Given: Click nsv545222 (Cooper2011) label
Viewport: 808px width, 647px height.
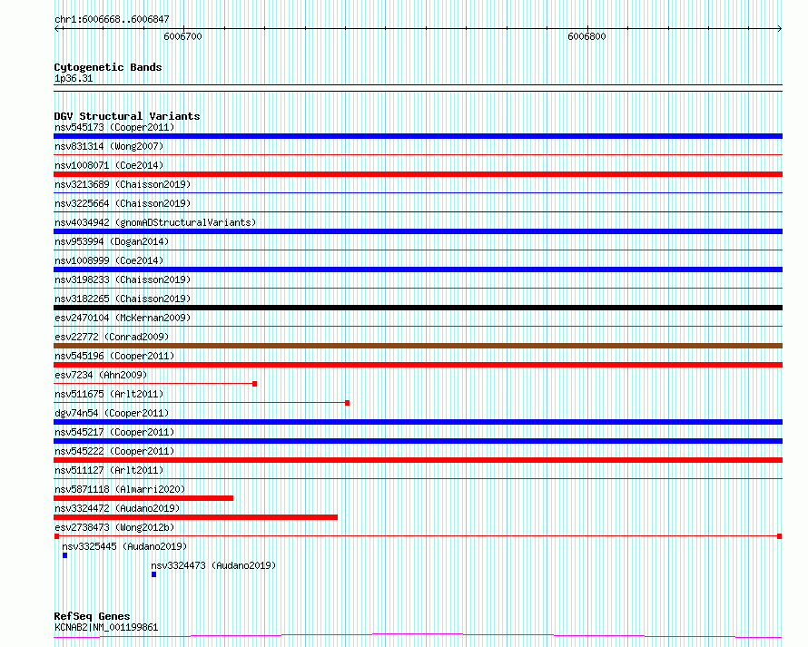Looking at the screenshot, I should (x=114, y=451).
